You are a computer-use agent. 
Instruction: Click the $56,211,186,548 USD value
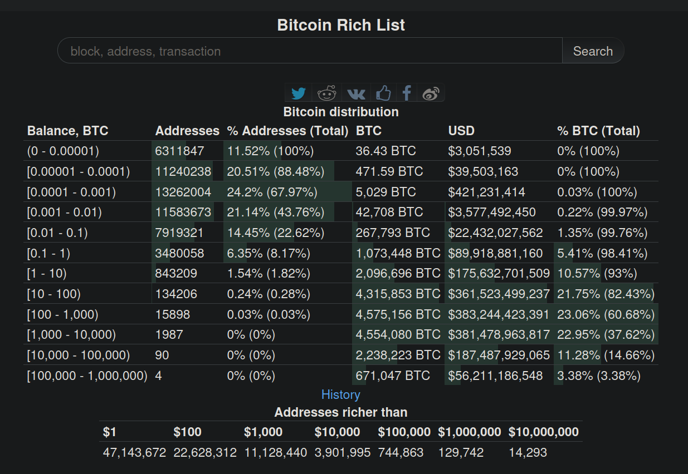tap(495, 376)
